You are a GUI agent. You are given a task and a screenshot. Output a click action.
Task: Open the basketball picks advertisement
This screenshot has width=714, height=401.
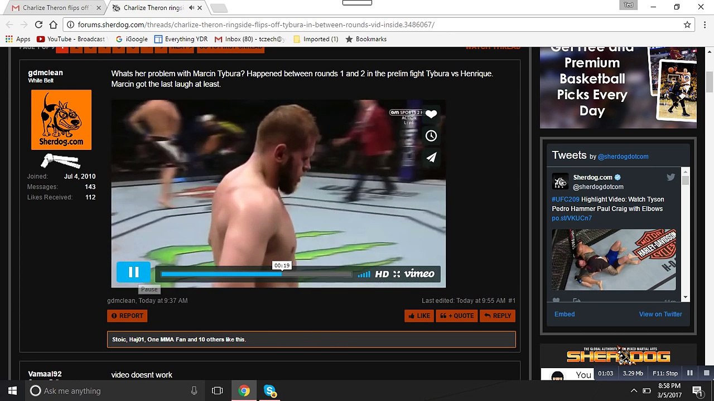pyautogui.click(x=618, y=87)
